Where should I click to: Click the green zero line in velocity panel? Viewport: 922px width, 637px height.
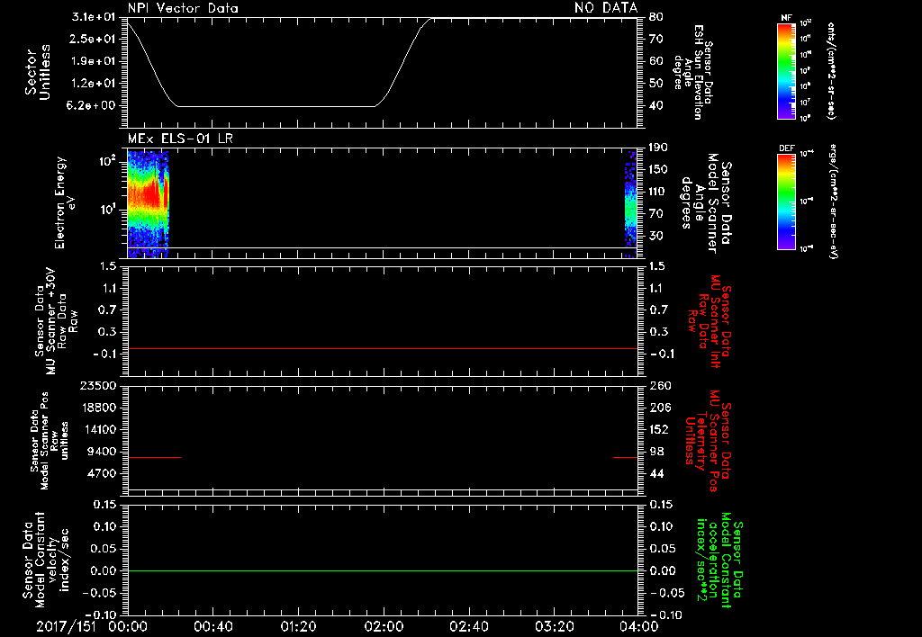coord(382,570)
